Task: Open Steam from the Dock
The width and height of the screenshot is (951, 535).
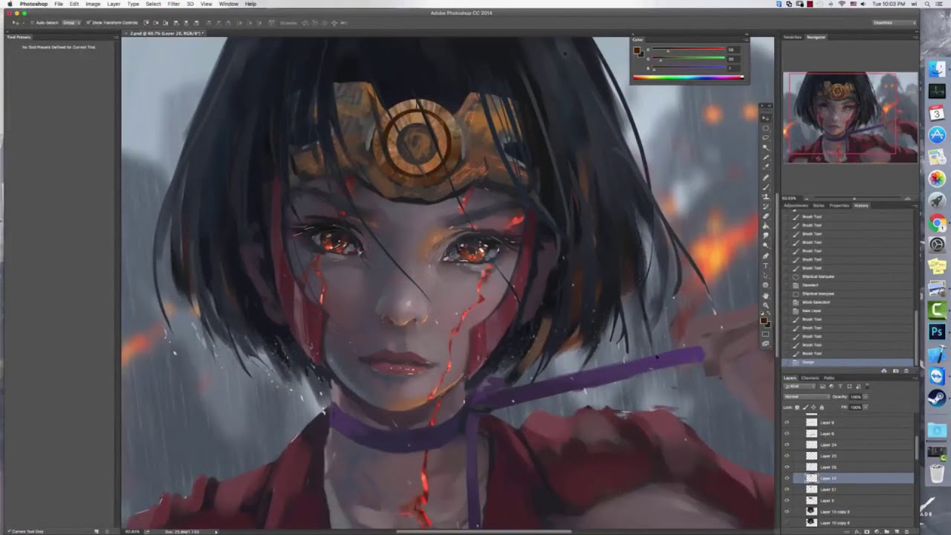Action: [937, 398]
